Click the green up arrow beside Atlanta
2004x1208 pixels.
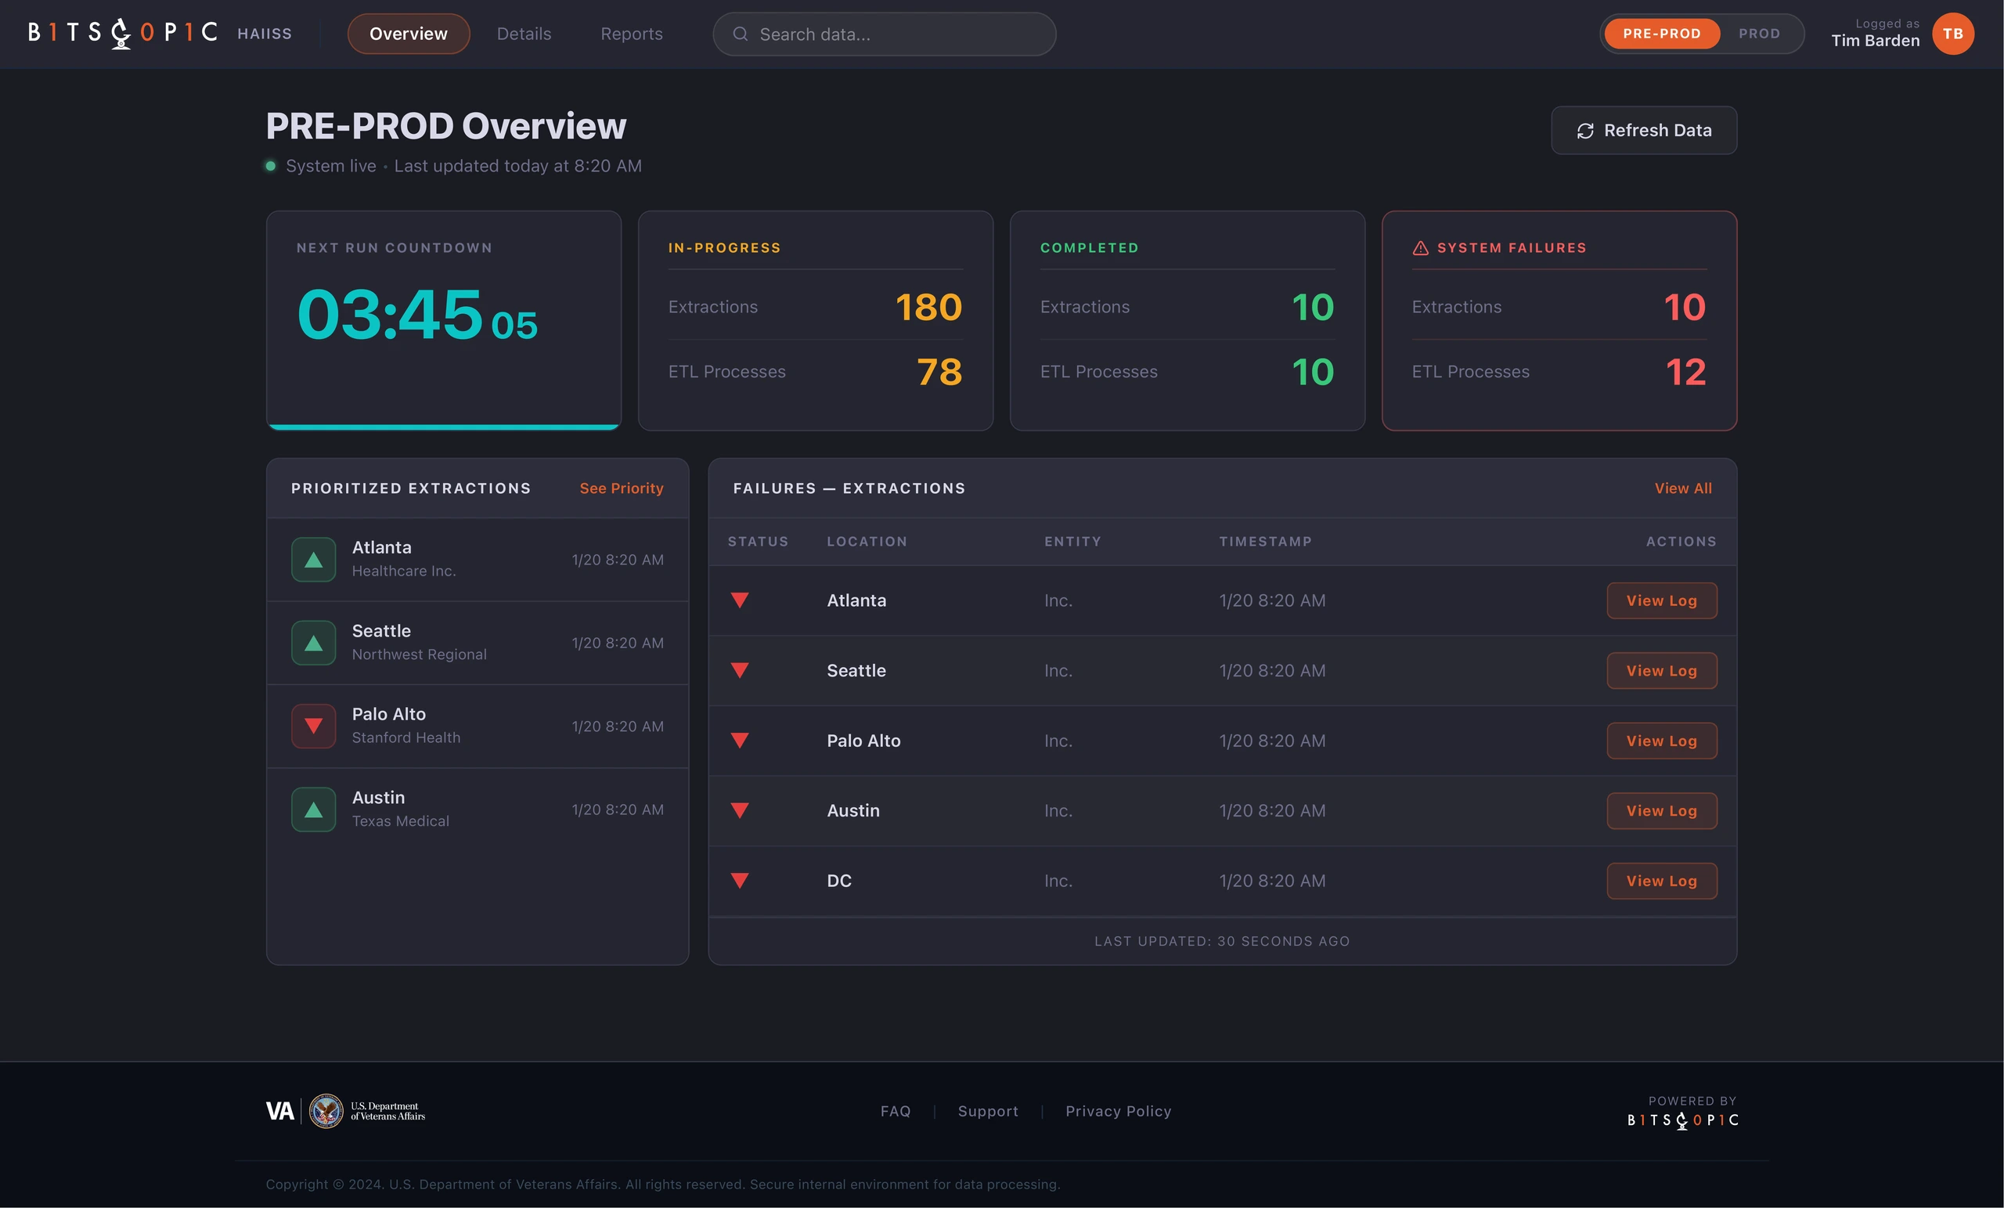coord(313,560)
